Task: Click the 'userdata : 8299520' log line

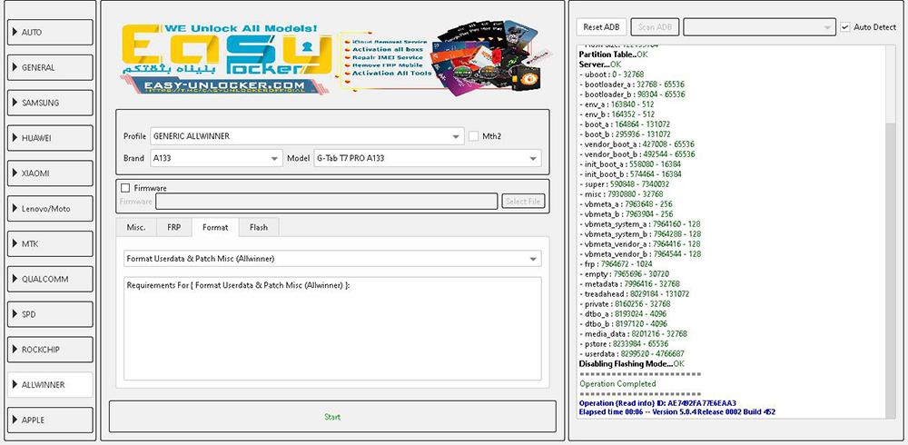Action: click(x=632, y=354)
